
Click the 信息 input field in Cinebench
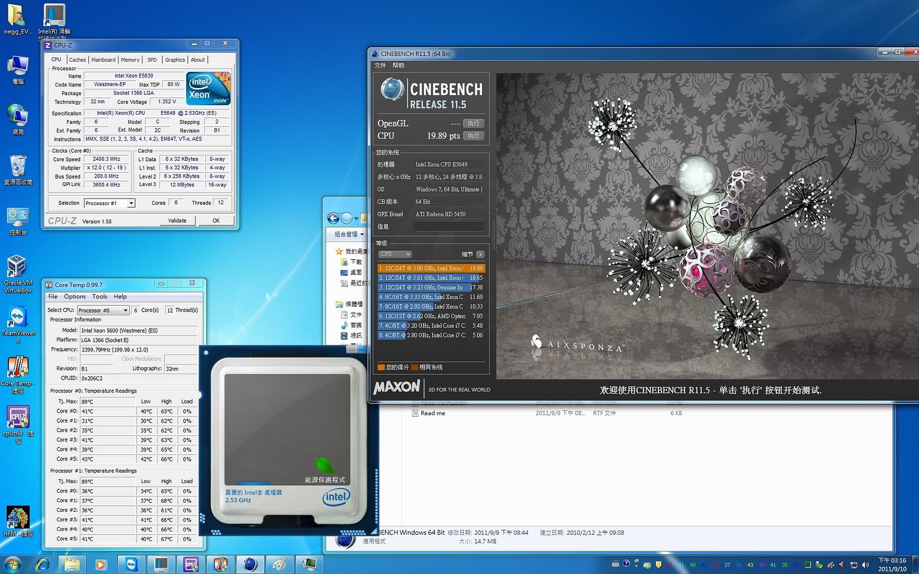click(449, 227)
